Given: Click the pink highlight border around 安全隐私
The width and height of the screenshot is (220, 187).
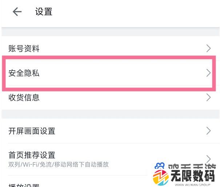Looking at the screenshot, I should point(109,57).
